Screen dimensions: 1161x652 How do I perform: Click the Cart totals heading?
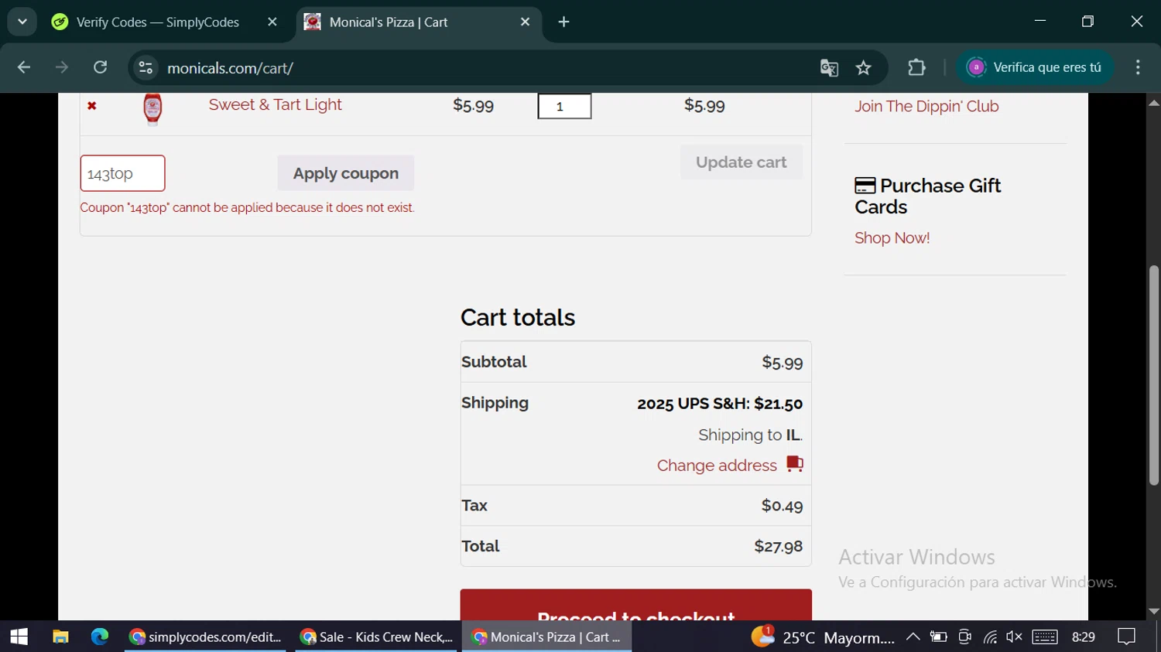click(518, 317)
